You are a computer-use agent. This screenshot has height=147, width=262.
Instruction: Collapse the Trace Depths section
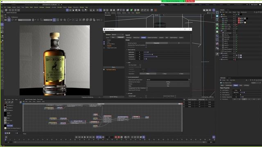tap(127, 50)
